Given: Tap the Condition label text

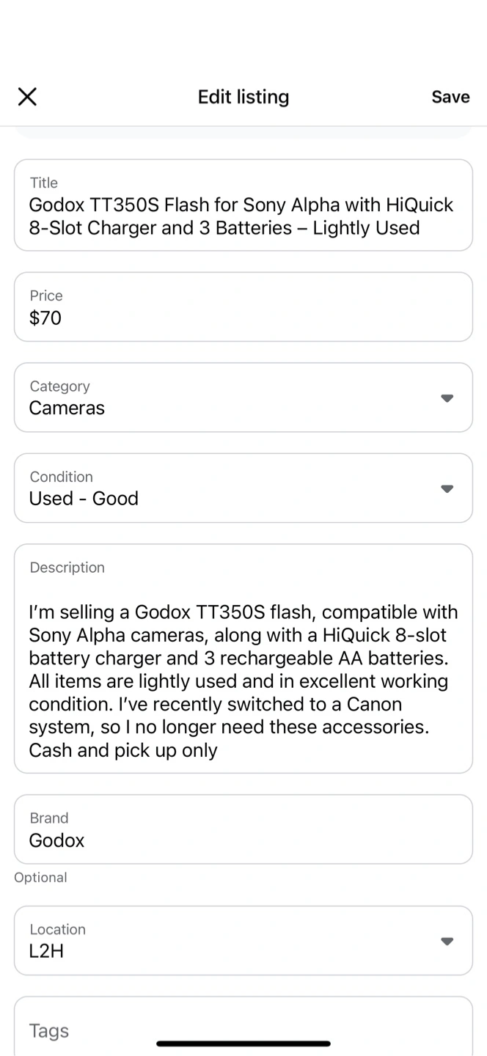Looking at the screenshot, I should click(x=61, y=477).
